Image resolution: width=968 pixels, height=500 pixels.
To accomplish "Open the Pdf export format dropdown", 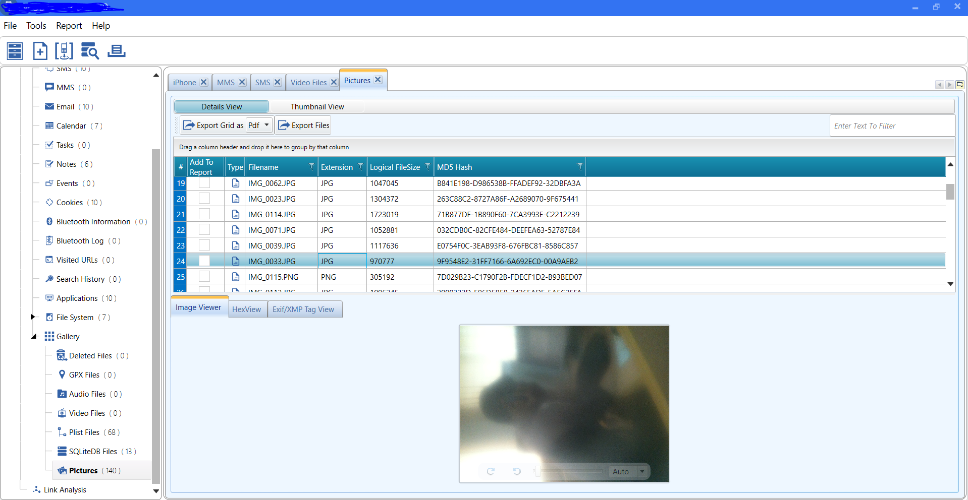I will [x=266, y=125].
